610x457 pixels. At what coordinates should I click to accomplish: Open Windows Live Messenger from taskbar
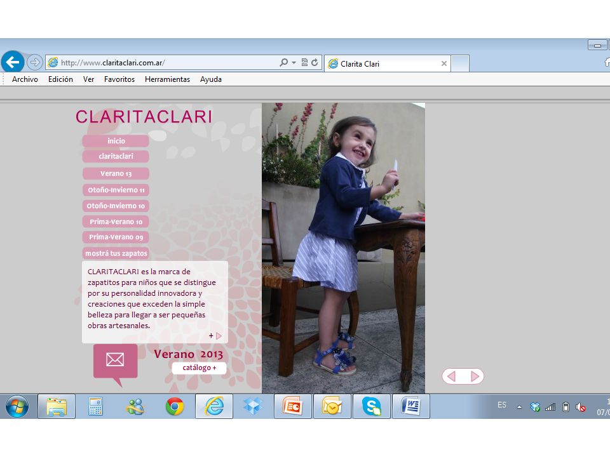point(135,406)
